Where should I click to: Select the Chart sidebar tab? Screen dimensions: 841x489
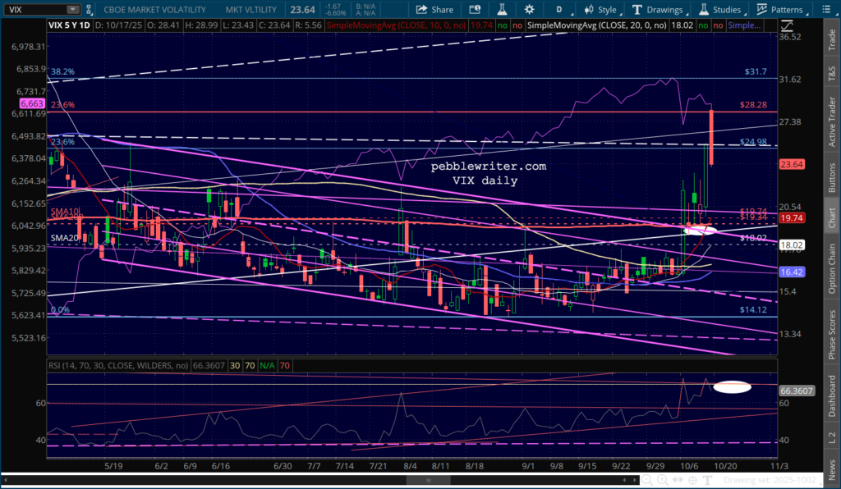(x=832, y=217)
